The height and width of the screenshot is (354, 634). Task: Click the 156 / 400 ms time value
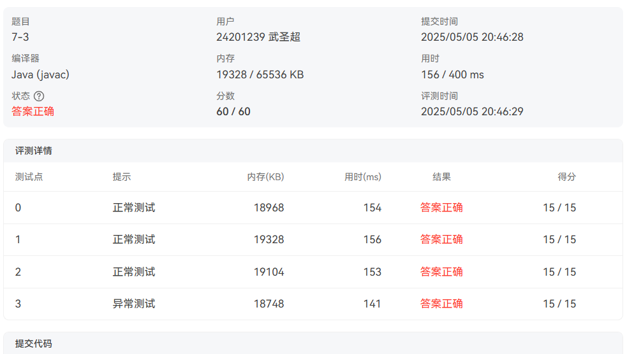[x=452, y=74]
